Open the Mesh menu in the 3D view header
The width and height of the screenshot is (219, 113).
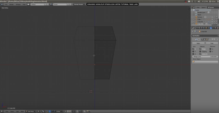[x=22, y=111]
